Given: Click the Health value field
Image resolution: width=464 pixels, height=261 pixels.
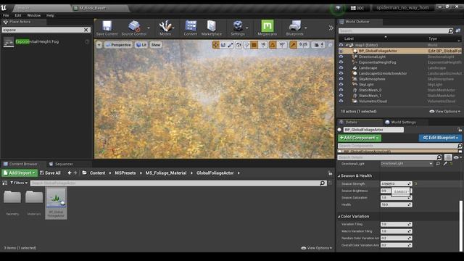Looking at the screenshot, I should coord(396,204).
